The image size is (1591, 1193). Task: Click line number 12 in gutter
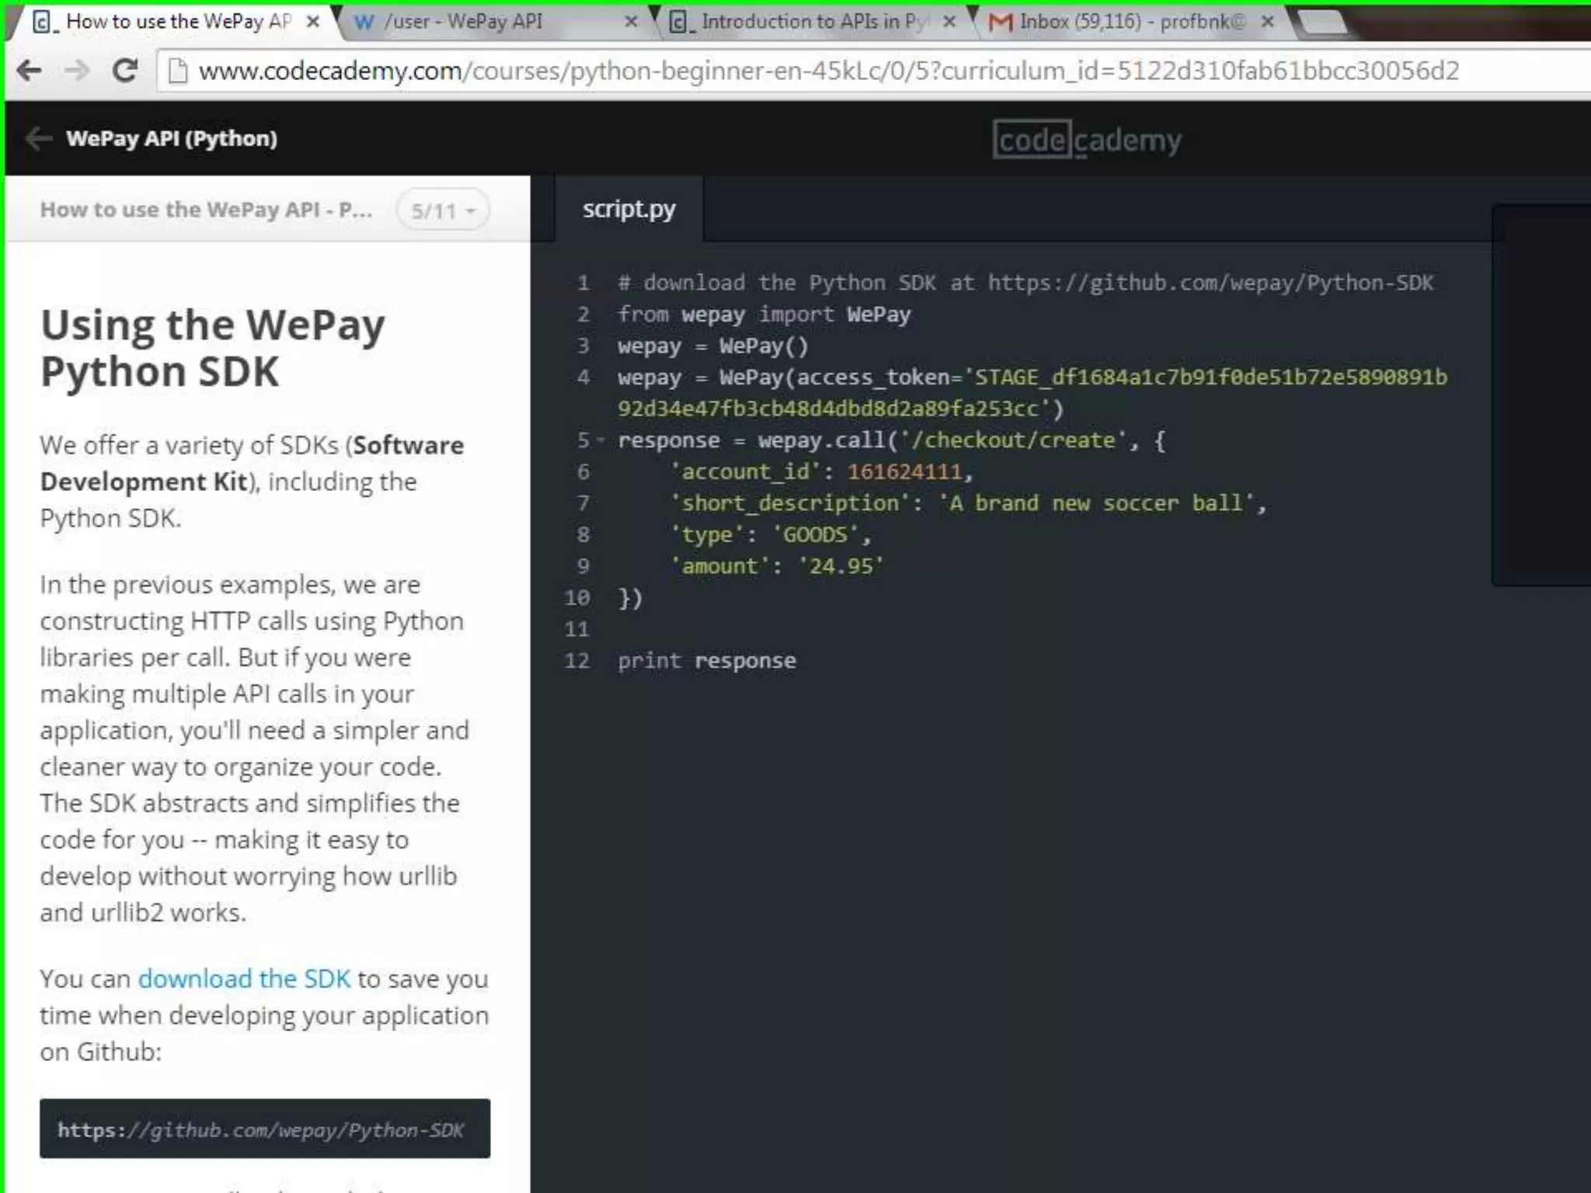pos(577,661)
